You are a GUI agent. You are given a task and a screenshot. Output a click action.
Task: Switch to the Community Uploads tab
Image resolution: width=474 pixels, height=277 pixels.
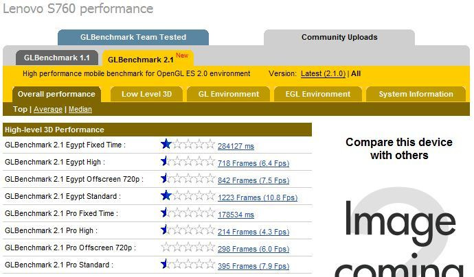339,38
